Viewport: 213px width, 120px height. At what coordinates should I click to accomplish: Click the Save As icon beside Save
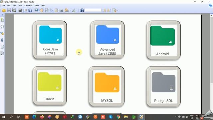pyautogui.click(x=14, y=10)
